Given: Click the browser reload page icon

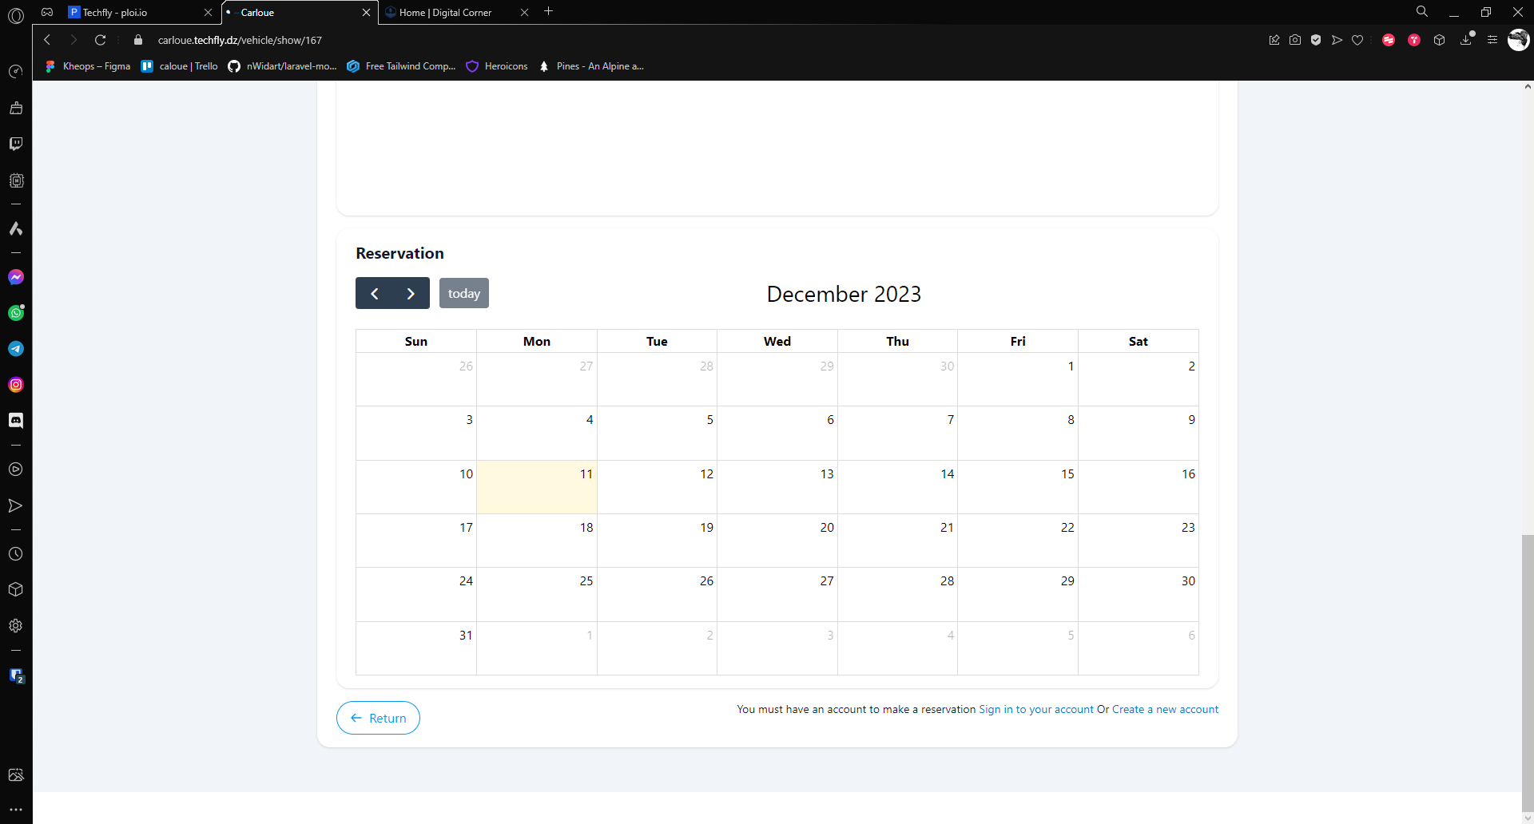Looking at the screenshot, I should pos(101,40).
